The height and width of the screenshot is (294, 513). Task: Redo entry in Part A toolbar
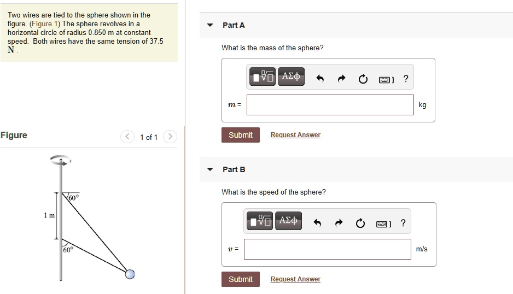click(342, 79)
